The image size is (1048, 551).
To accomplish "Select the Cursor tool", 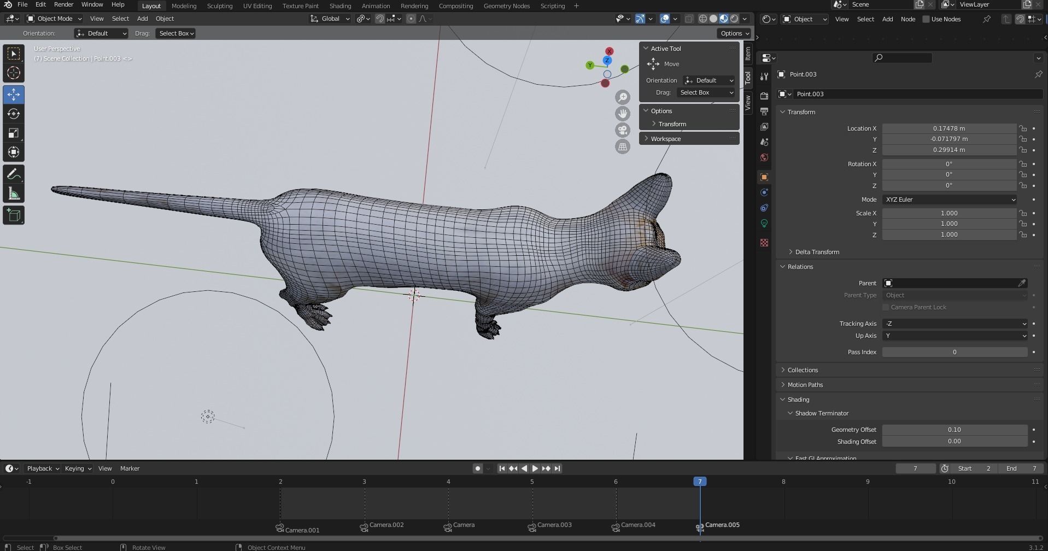I will 14,73.
